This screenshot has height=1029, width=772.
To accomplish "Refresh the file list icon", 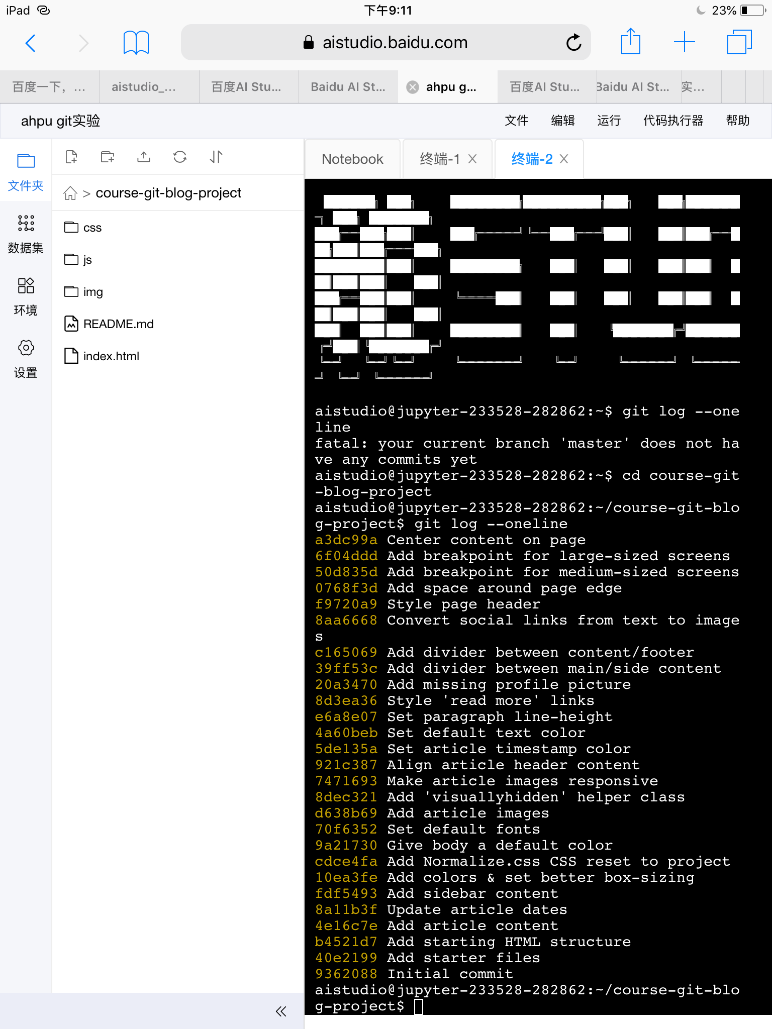I will pyautogui.click(x=180, y=157).
